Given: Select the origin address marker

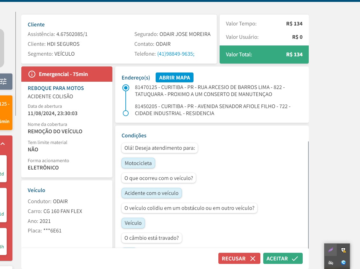Looking at the screenshot, I should 126,88.
